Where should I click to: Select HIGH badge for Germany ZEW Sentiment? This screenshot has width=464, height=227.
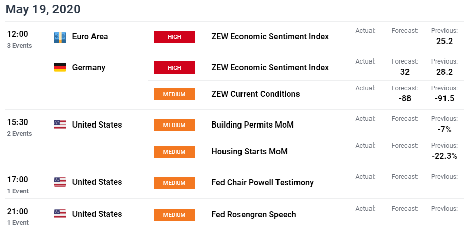pyautogui.click(x=175, y=68)
